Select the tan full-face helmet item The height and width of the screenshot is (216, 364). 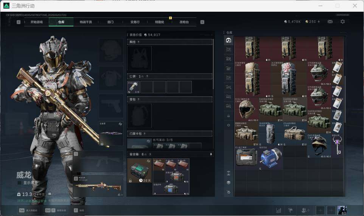click(247, 109)
